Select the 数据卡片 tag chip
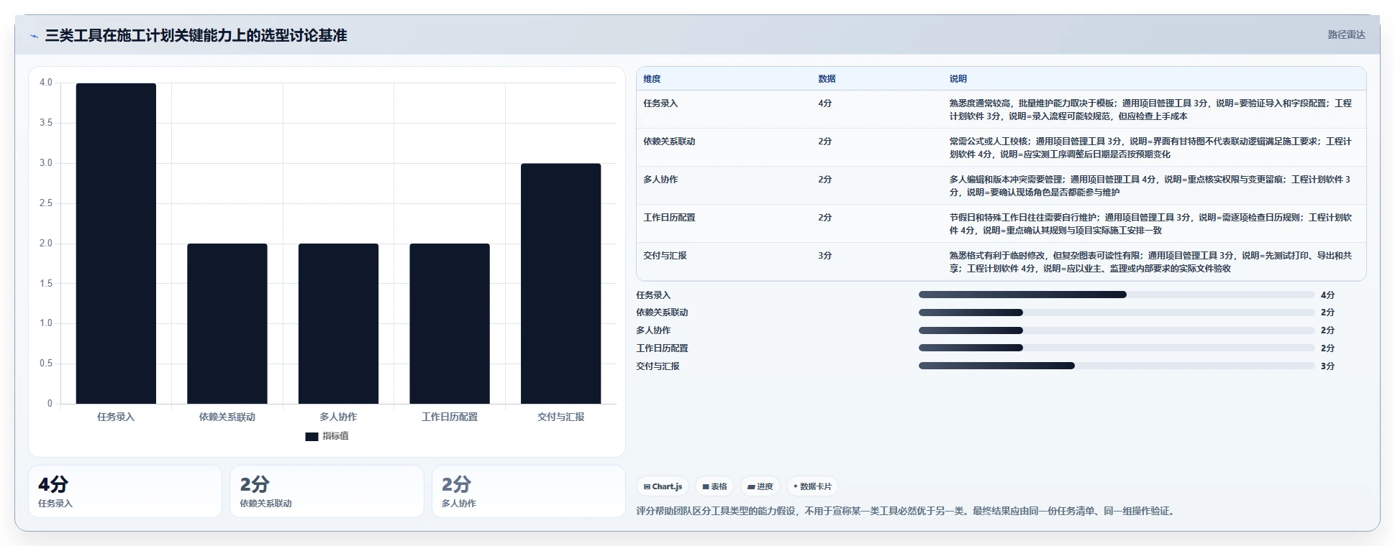 pyautogui.click(x=812, y=486)
